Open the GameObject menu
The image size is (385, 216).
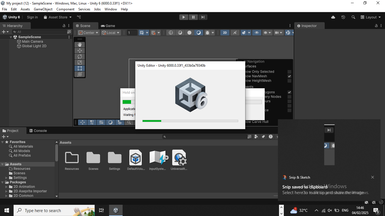[x=43, y=9]
